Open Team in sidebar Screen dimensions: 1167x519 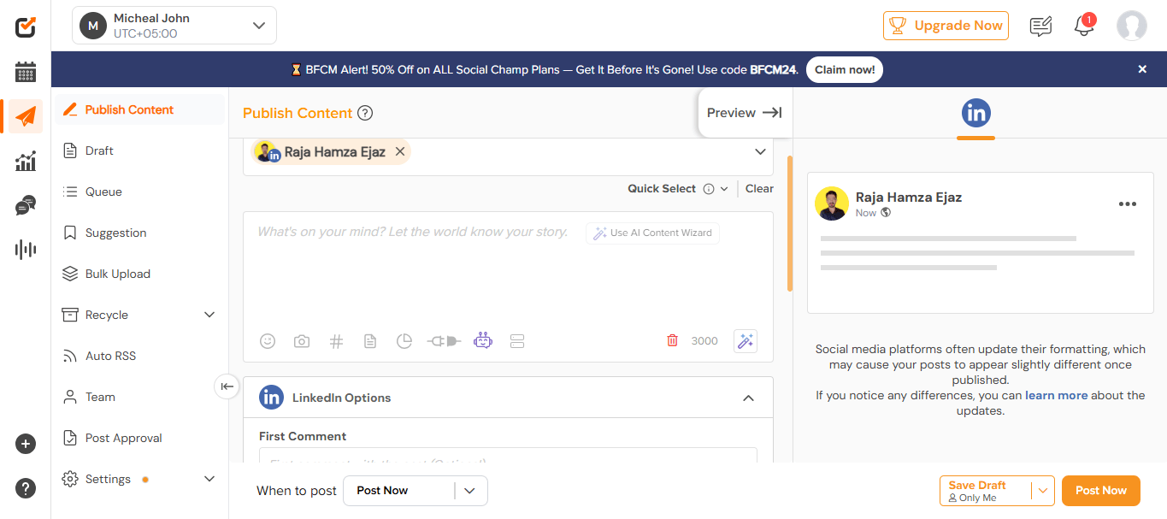tap(140, 397)
